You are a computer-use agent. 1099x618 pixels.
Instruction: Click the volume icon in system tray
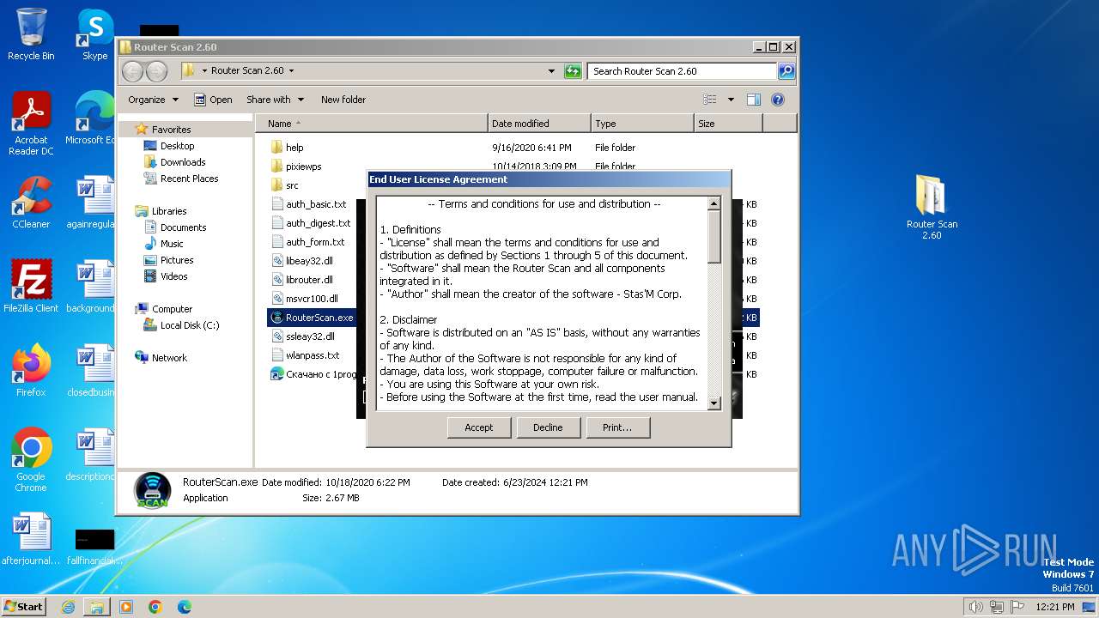point(976,607)
